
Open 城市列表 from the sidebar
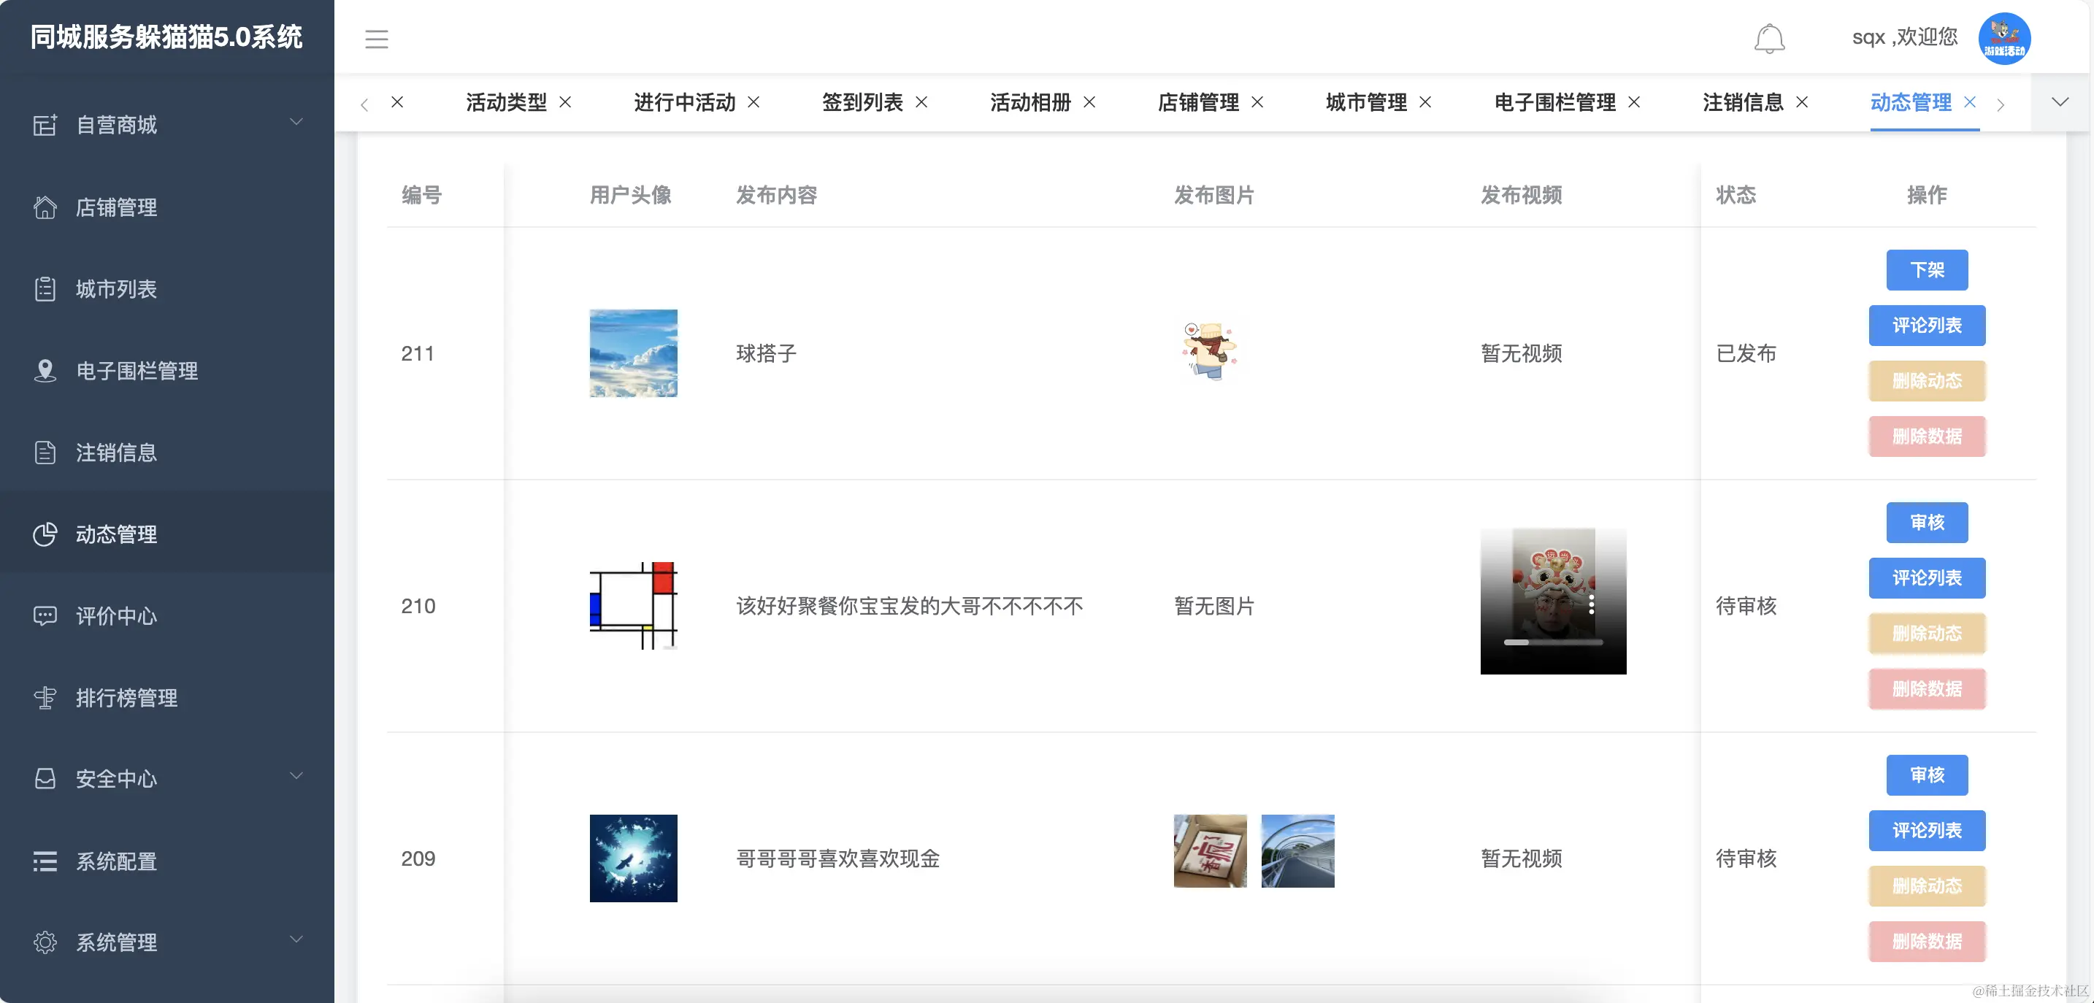116,289
